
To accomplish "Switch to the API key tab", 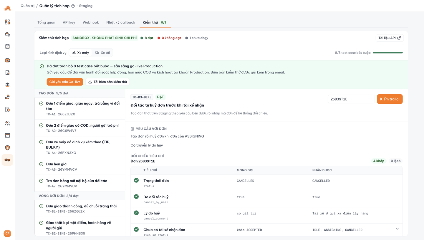I will pos(69,22).
